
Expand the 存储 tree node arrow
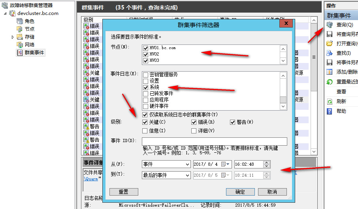point(13,37)
